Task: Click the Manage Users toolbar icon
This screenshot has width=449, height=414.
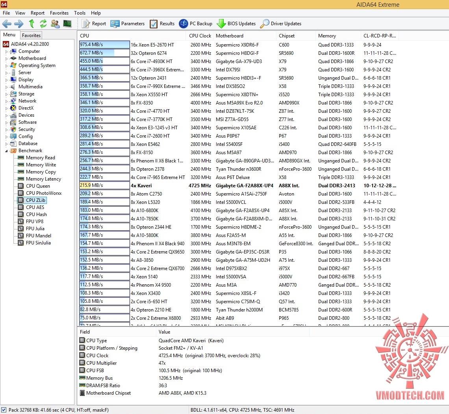Action: click(x=55, y=24)
